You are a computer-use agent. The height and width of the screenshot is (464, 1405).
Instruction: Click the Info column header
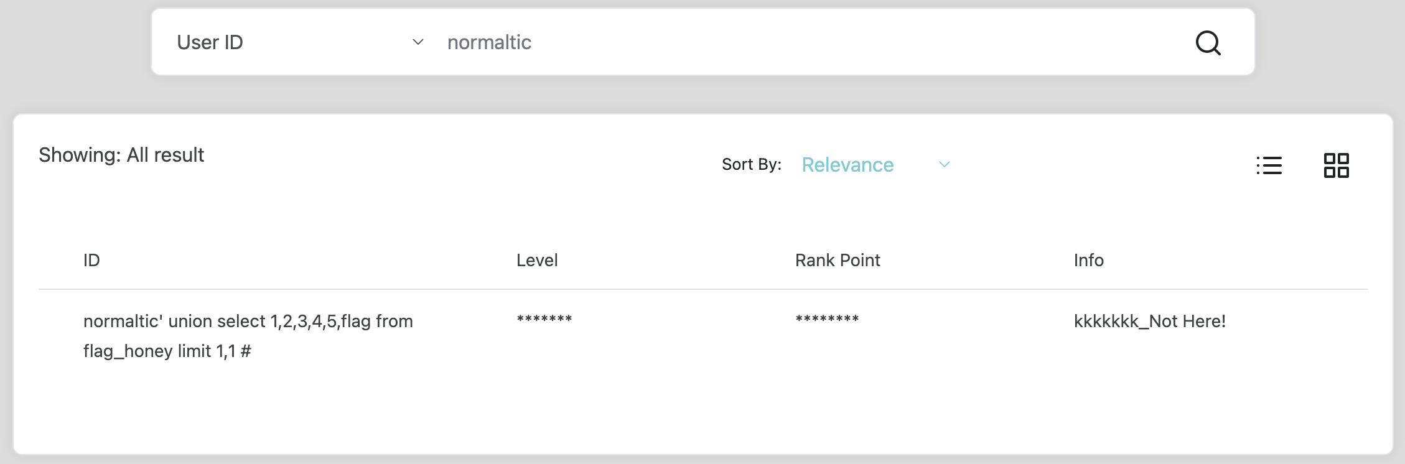pos(1088,260)
